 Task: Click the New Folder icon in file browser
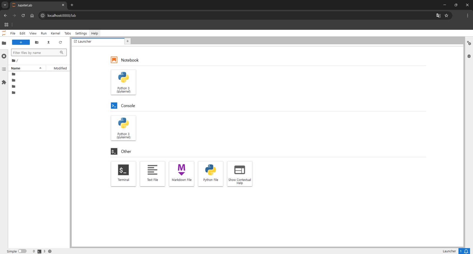(37, 42)
